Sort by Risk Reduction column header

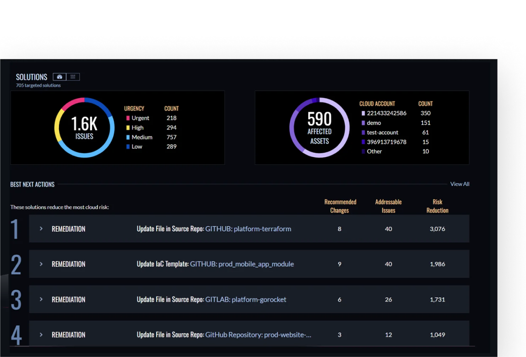[x=438, y=206]
